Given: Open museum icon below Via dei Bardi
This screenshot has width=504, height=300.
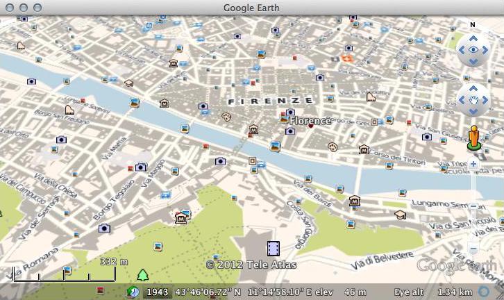Looking at the screenshot, I should [355, 201].
